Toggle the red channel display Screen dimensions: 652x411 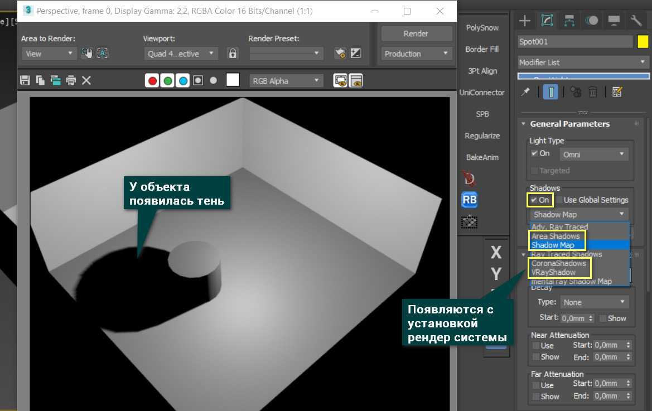[152, 81]
